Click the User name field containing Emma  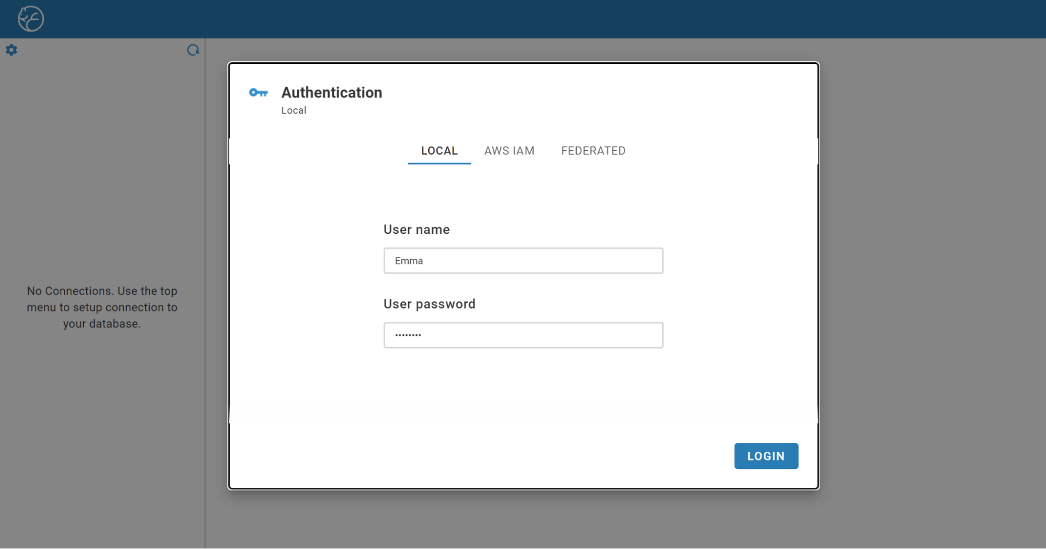click(x=523, y=261)
